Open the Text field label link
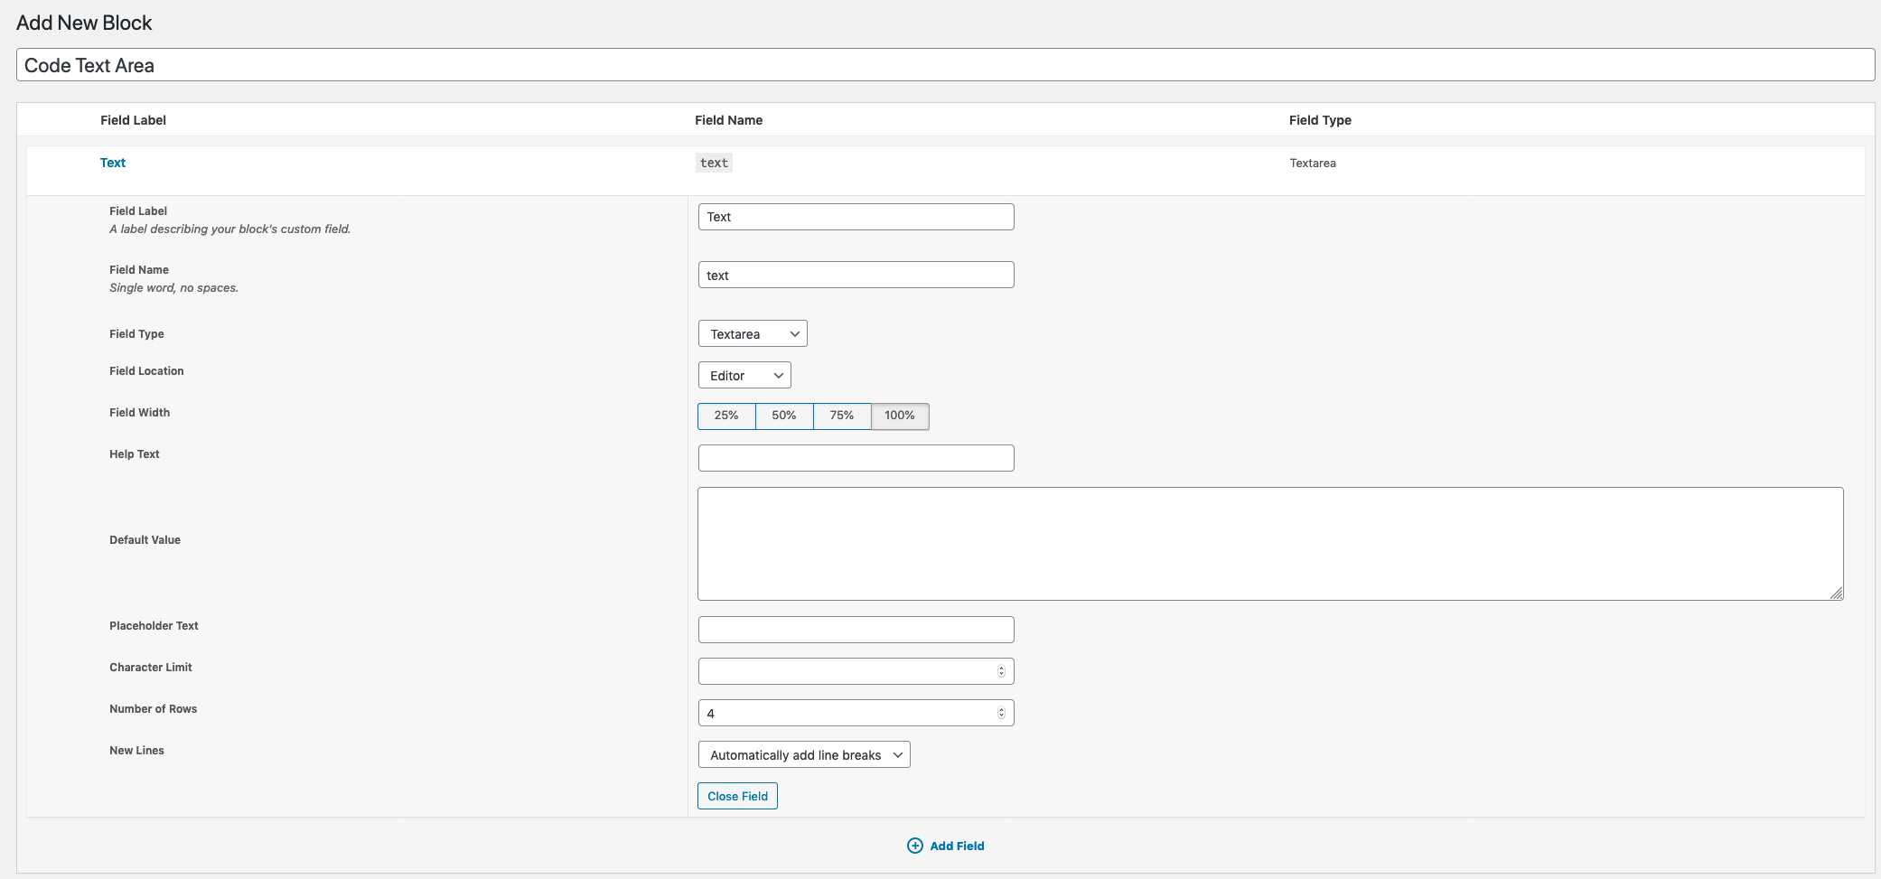 tap(113, 162)
